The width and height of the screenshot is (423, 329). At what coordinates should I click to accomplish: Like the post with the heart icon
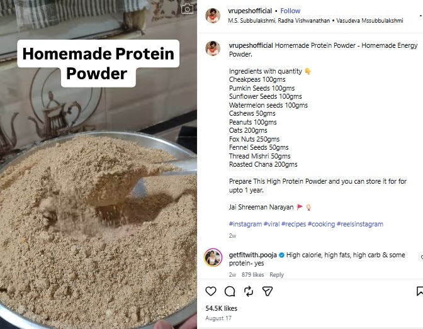(x=211, y=291)
